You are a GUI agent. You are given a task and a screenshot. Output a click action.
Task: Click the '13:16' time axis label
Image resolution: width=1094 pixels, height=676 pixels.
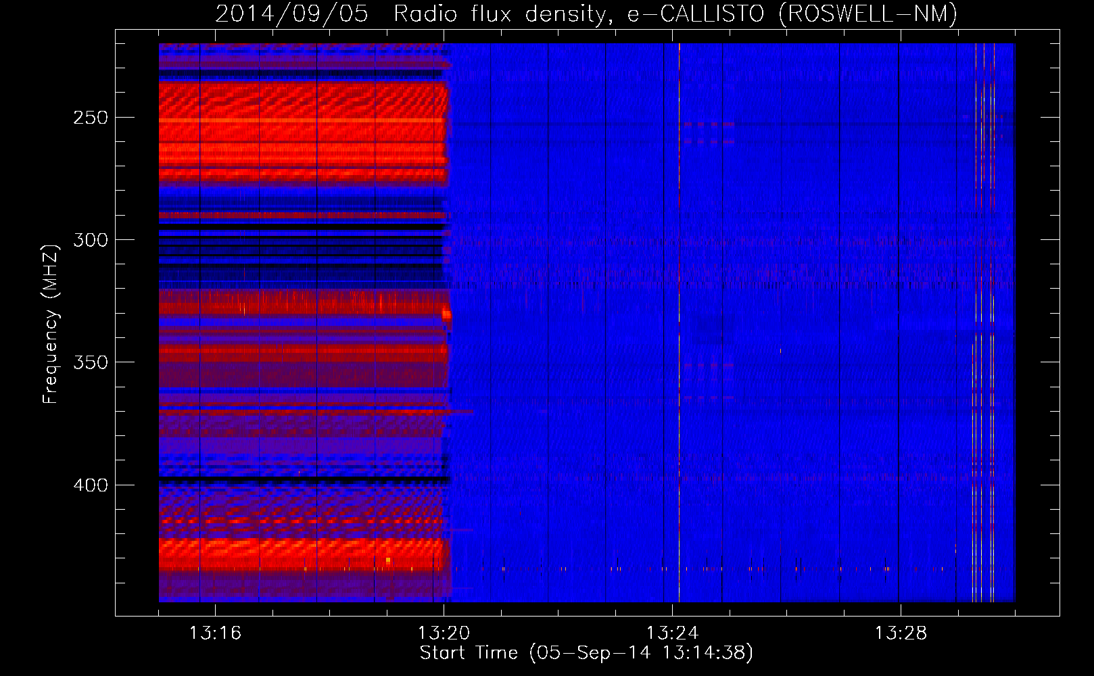tap(215, 633)
